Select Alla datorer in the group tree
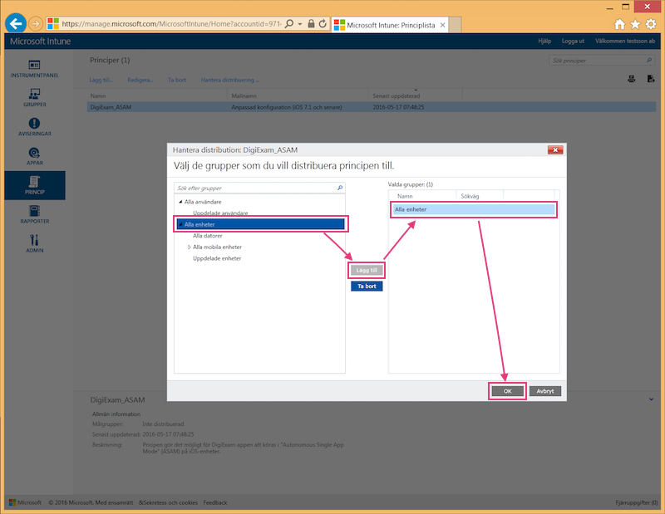 click(207, 236)
